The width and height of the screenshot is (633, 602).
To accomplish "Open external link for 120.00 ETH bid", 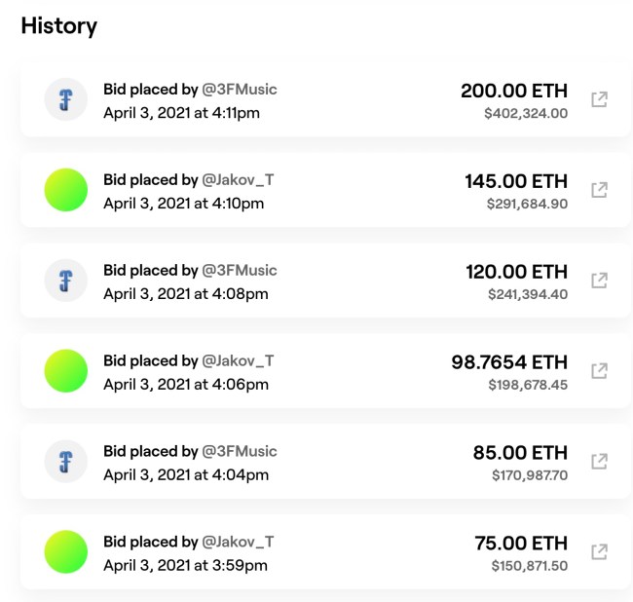I will tap(600, 281).
